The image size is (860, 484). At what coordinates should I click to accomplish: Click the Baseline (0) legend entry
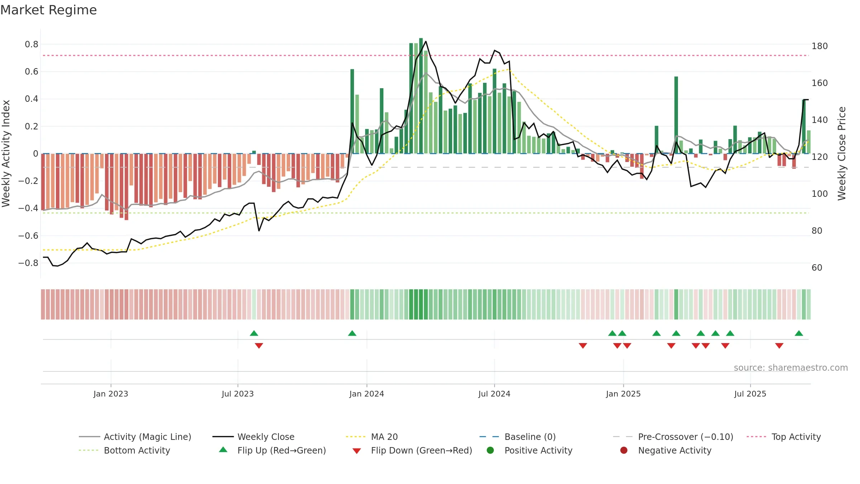click(x=517, y=437)
